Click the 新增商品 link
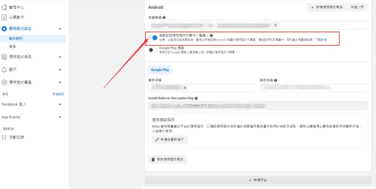The width and height of the screenshot is (376, 189). tap(58, 94)
